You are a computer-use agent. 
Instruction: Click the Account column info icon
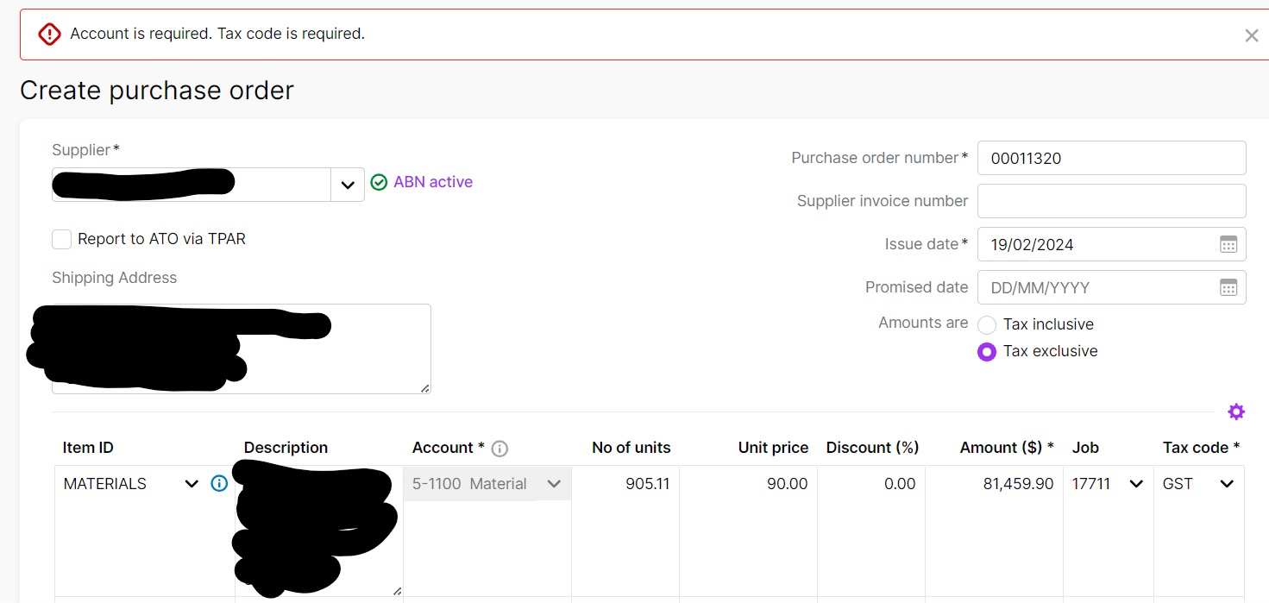pos(499,449)
